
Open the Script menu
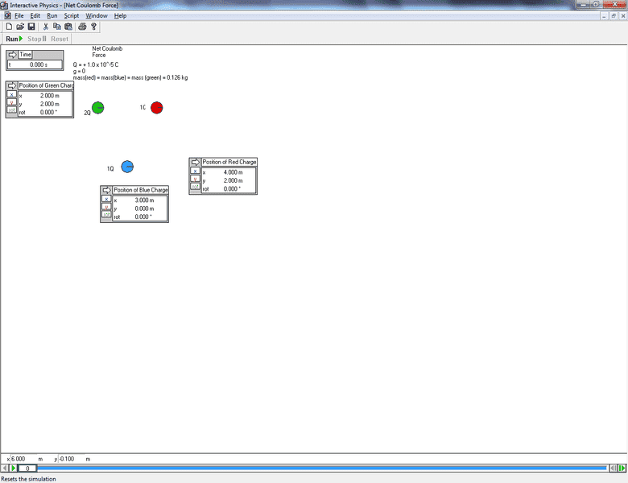click(x=72, y=15)
